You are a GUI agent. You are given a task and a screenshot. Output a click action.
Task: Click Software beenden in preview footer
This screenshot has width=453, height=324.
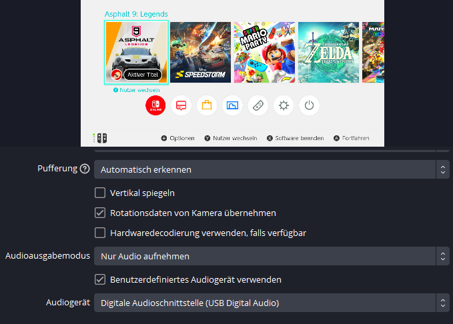click(x=295, y=138)
